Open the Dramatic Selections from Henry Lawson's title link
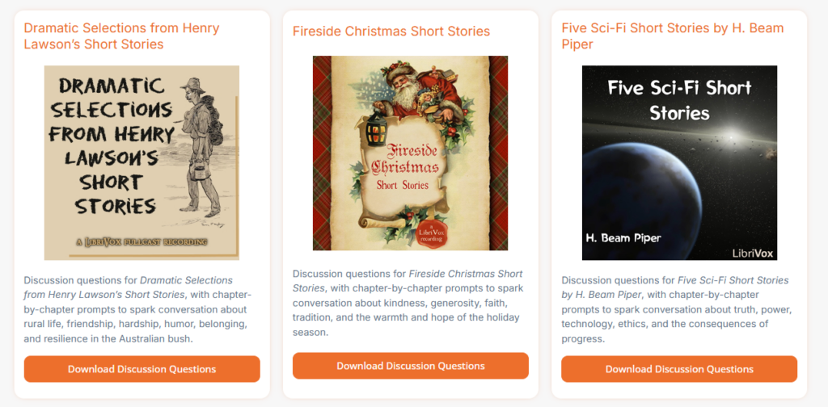The width and height of the screenshot is (828, 407). 121,36
